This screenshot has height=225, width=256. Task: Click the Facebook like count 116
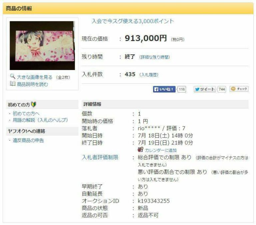click(182, 89)
